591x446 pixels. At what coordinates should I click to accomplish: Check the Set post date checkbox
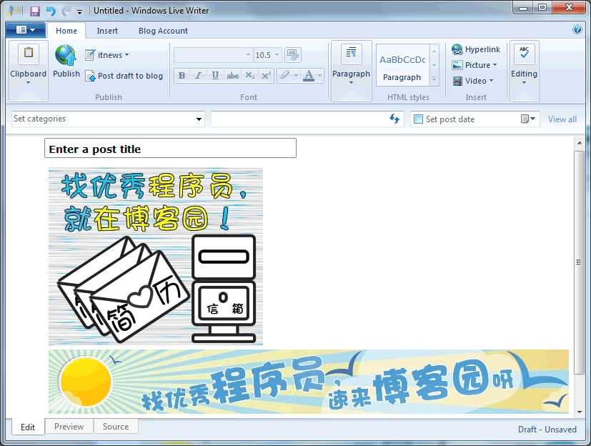[418, 119]
